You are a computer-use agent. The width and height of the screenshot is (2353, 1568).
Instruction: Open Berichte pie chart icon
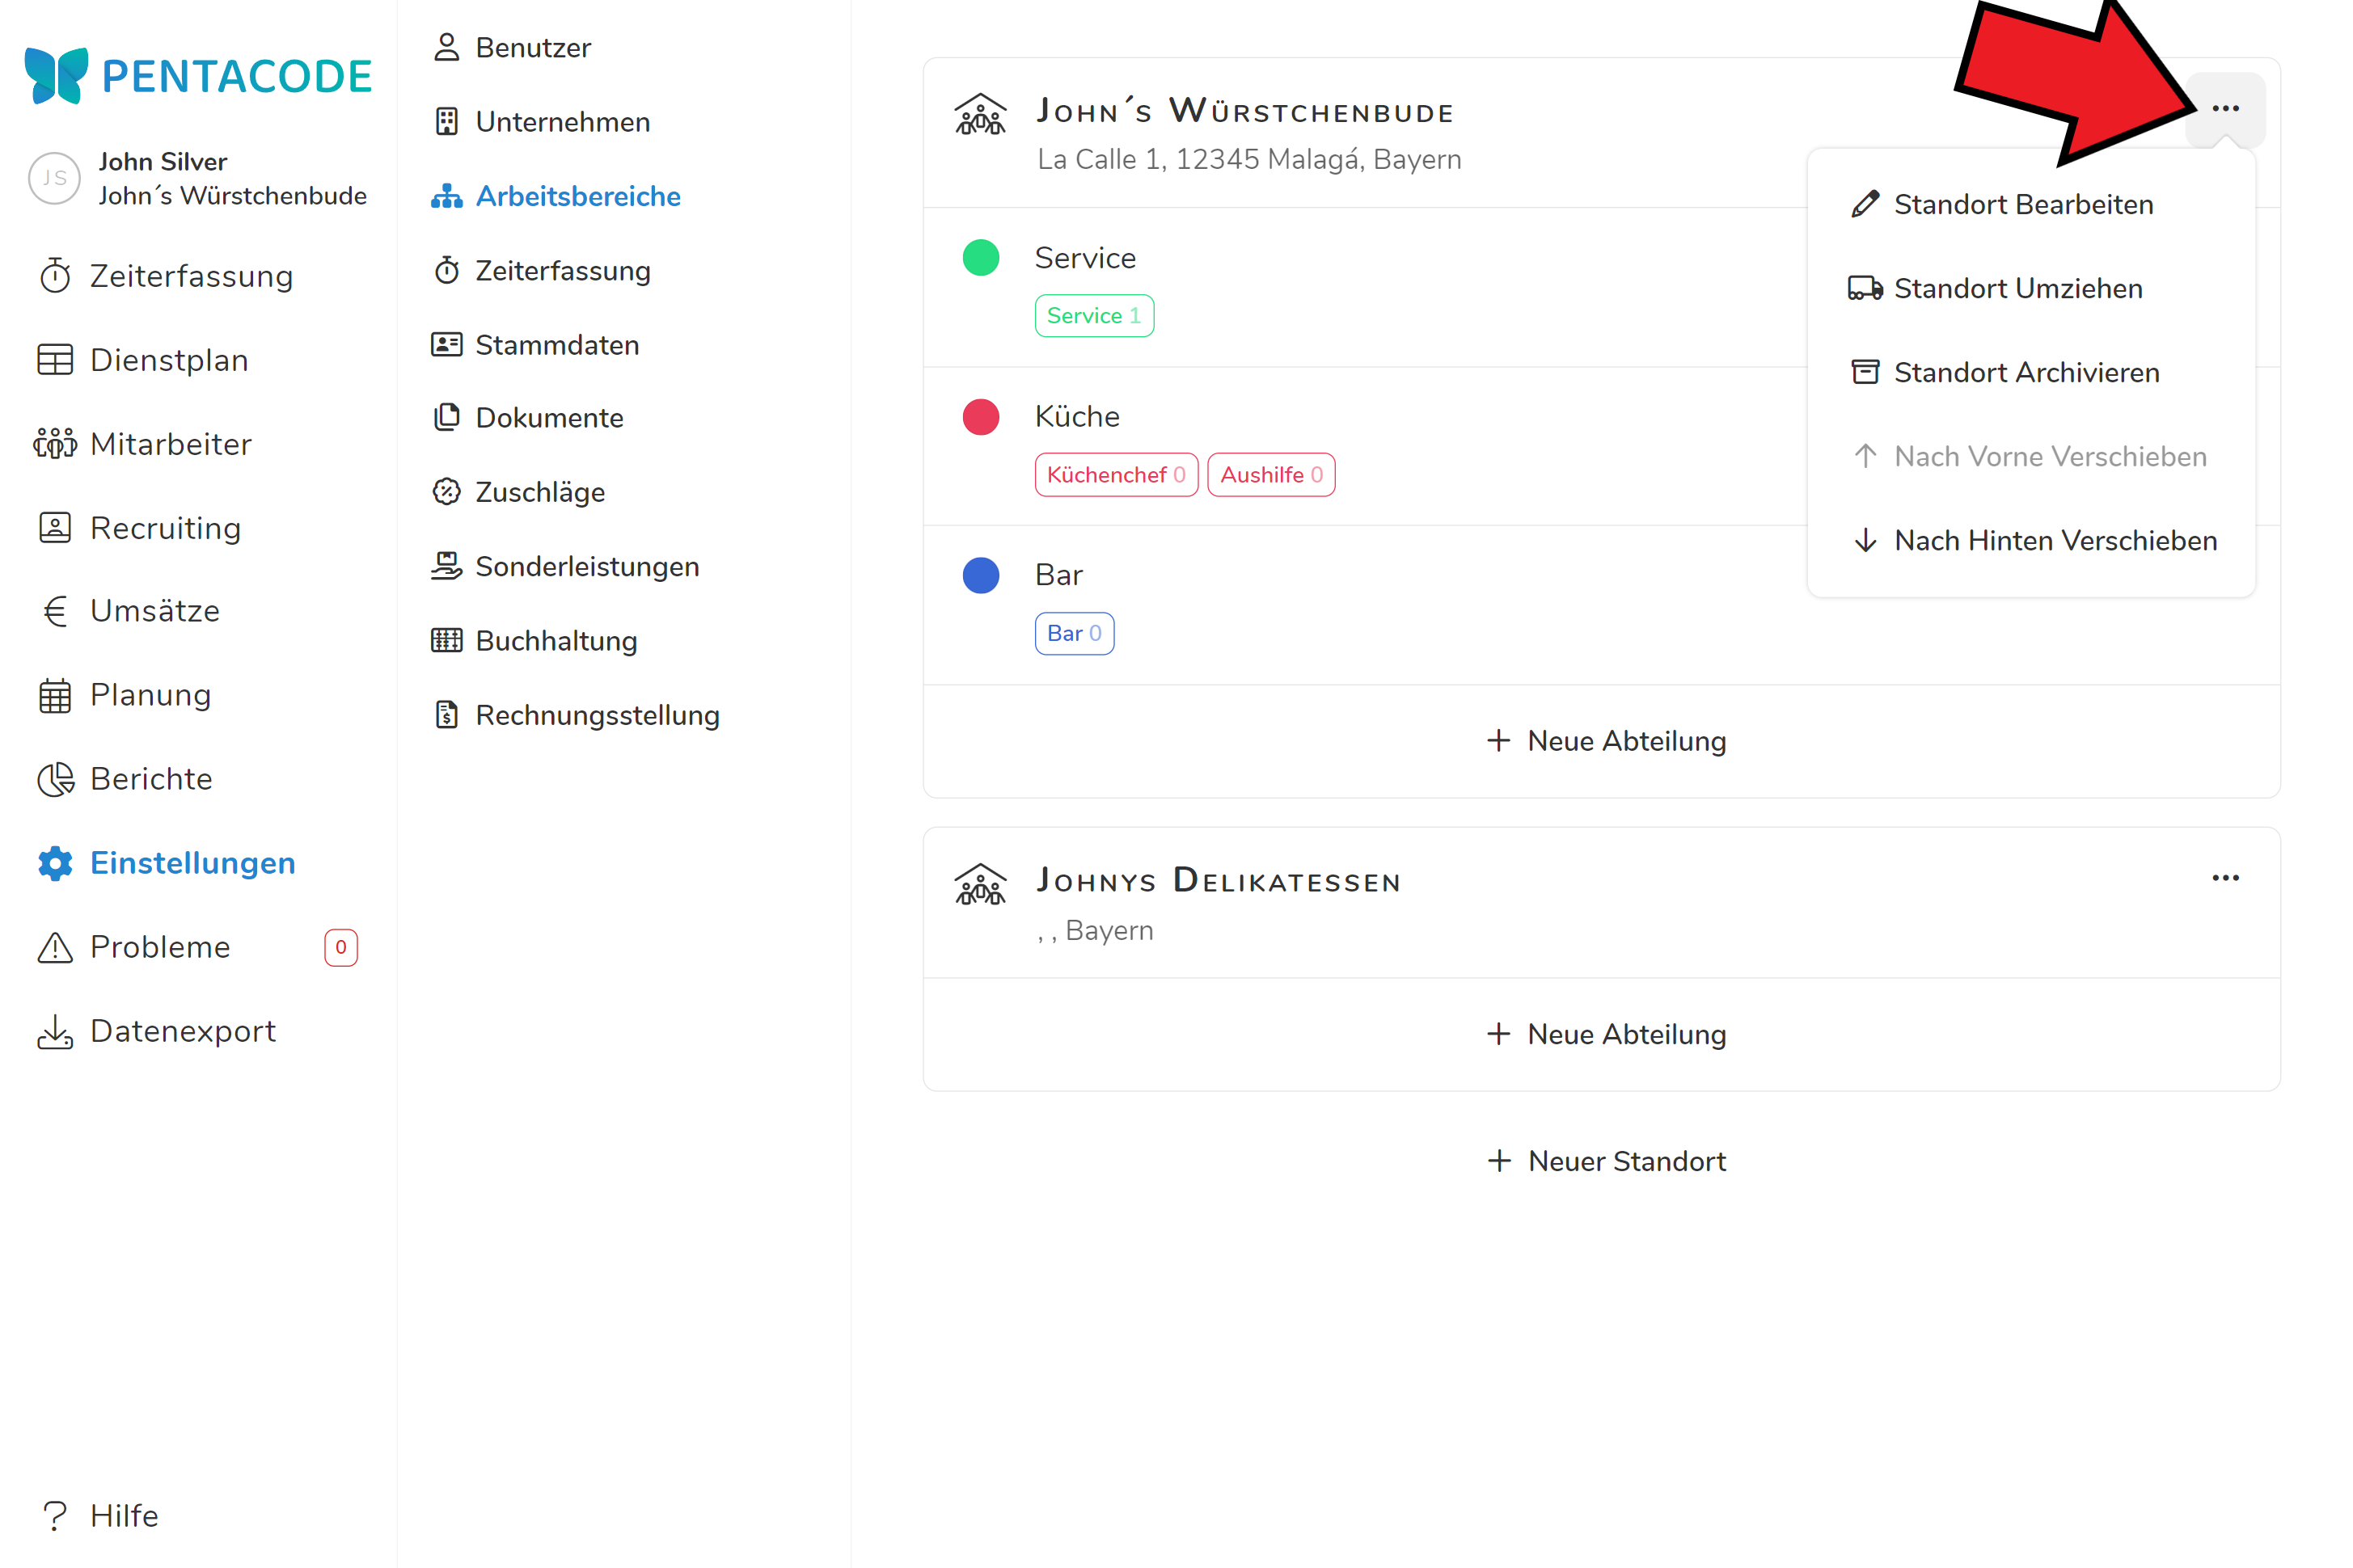pyautogui.click(x=55, y=779)
